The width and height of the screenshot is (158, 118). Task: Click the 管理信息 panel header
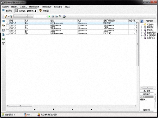(x=149, y=21)
